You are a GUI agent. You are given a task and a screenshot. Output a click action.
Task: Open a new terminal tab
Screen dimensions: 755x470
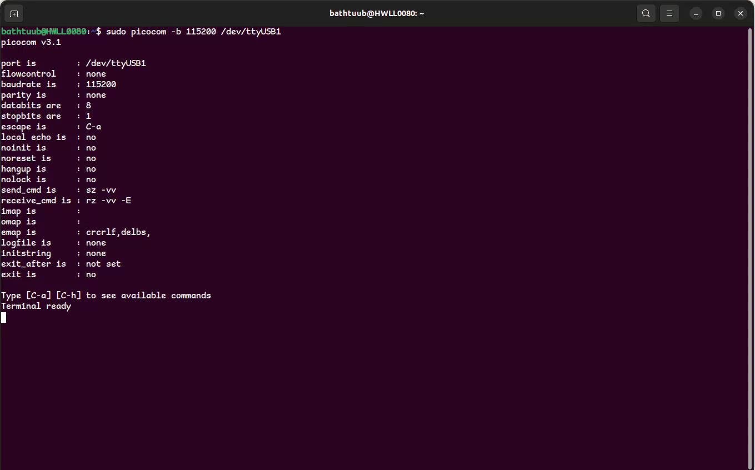click(14, 13)
